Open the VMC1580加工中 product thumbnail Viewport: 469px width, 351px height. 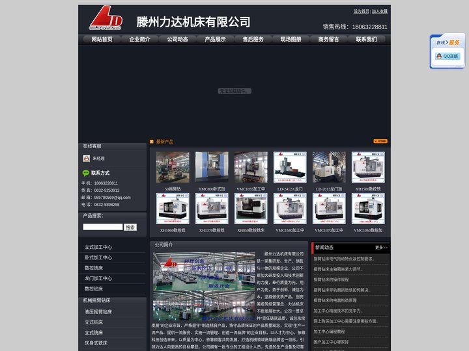290,209
